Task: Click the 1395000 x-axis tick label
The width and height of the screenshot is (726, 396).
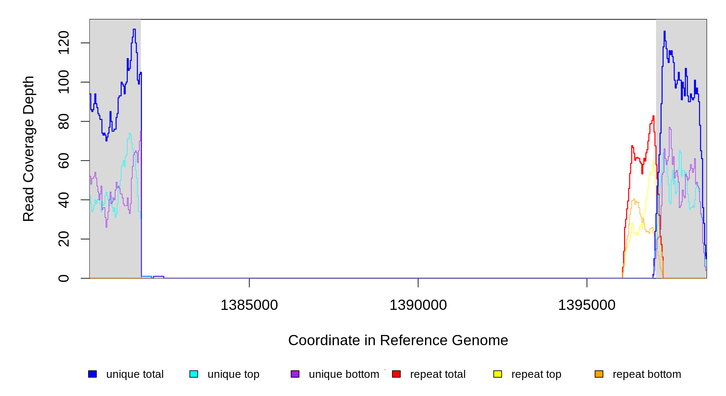Action: pos(587,305)
